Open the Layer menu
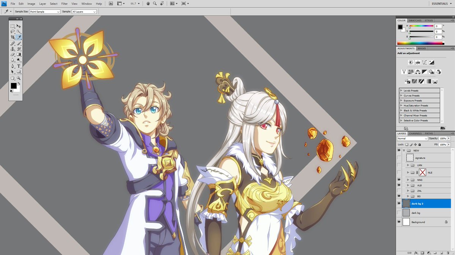The width and height of the screenshot is (455, 255). click(42, 3)
